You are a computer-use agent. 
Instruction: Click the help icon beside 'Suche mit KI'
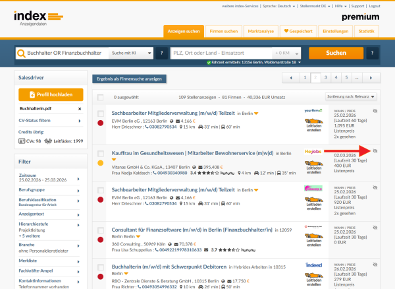click(161, 53)
